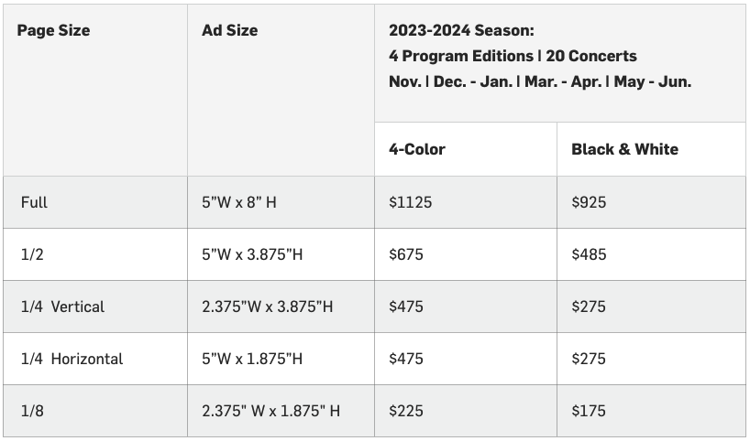Click the 1/4 Horizontal row label

[72, 359]
